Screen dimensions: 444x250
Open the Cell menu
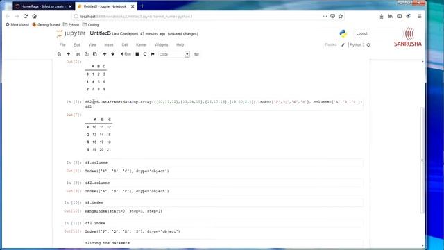[x=125, y=44]
